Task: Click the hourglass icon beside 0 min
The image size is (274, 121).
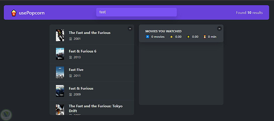Action: click(204, 37)
